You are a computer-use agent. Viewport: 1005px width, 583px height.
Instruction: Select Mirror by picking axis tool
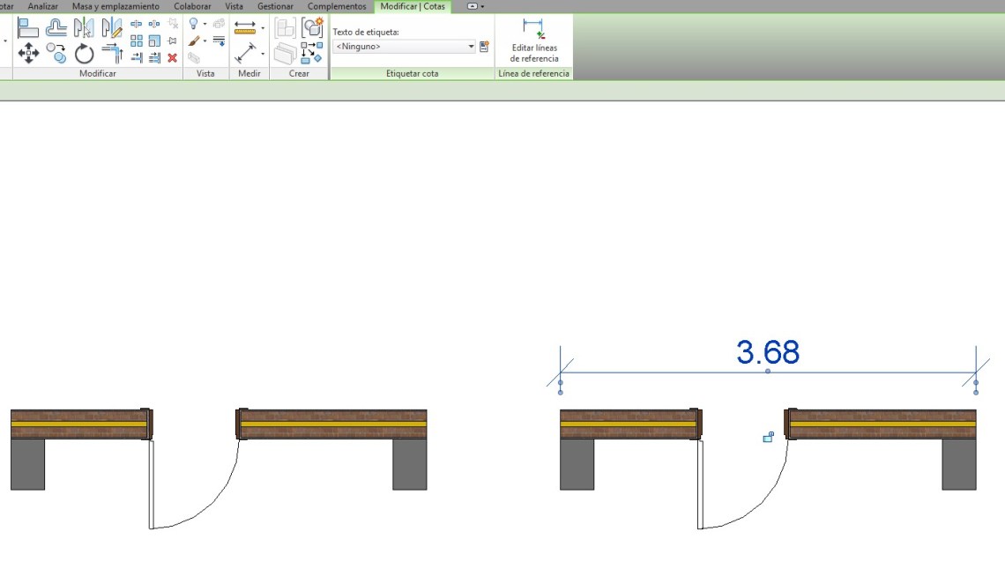84,26
